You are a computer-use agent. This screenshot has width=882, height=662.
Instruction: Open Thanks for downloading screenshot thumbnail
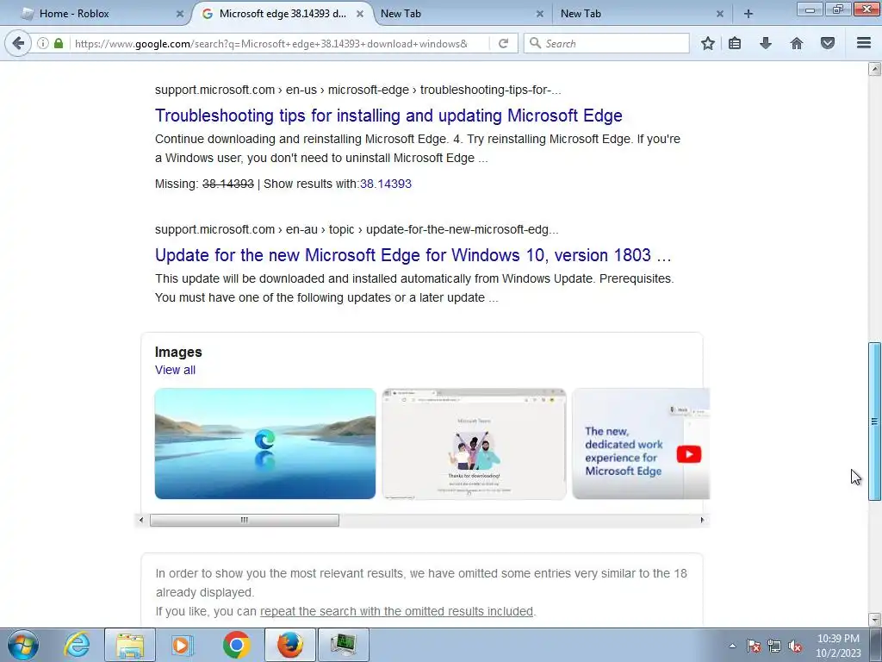tap(475, 444)
